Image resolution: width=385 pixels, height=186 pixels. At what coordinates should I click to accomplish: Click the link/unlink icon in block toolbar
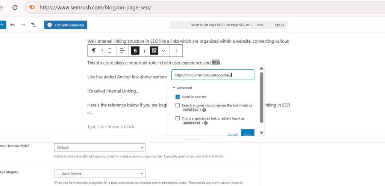click(154, 51)
